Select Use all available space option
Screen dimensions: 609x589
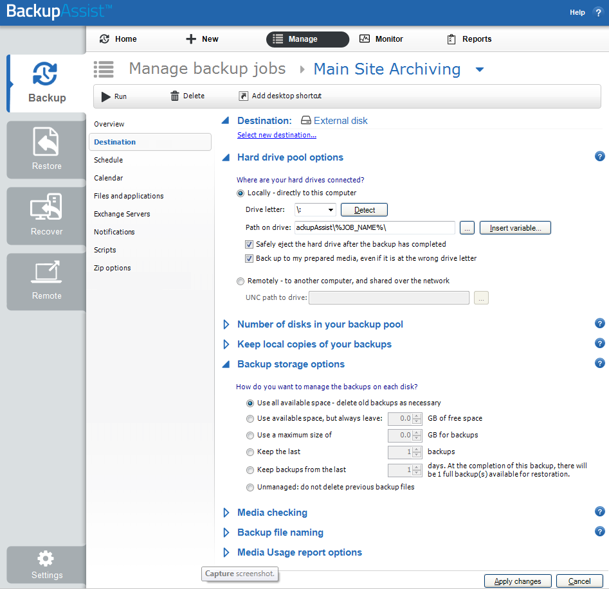[x=250, y=403]
